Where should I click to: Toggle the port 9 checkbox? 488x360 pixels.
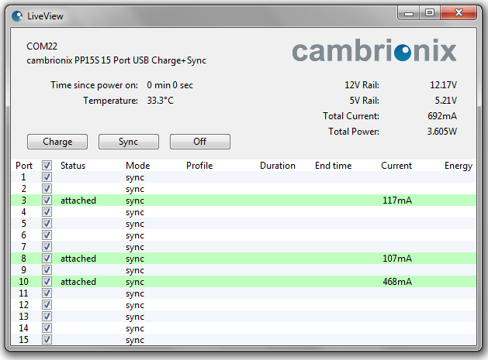point(47,270)
